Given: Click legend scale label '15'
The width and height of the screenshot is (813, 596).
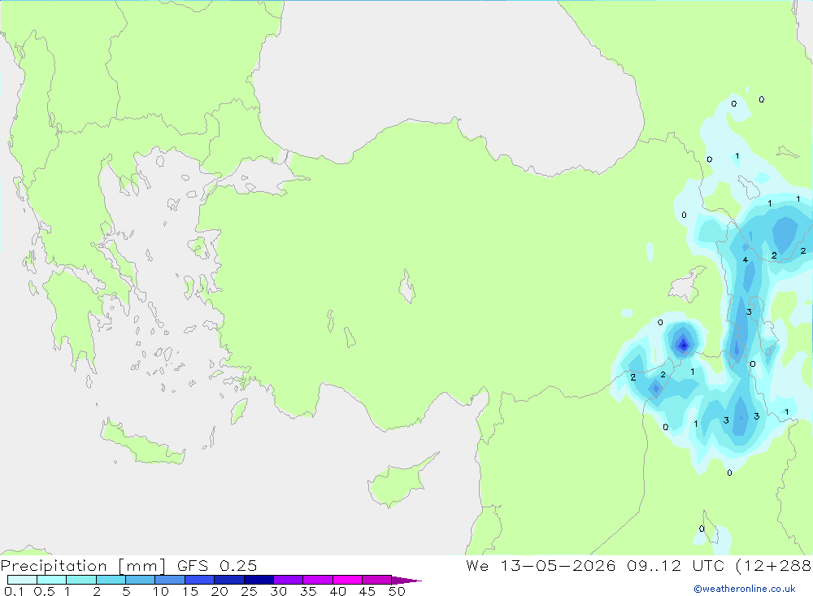Looking at the screenshot, I should [190, 591].
